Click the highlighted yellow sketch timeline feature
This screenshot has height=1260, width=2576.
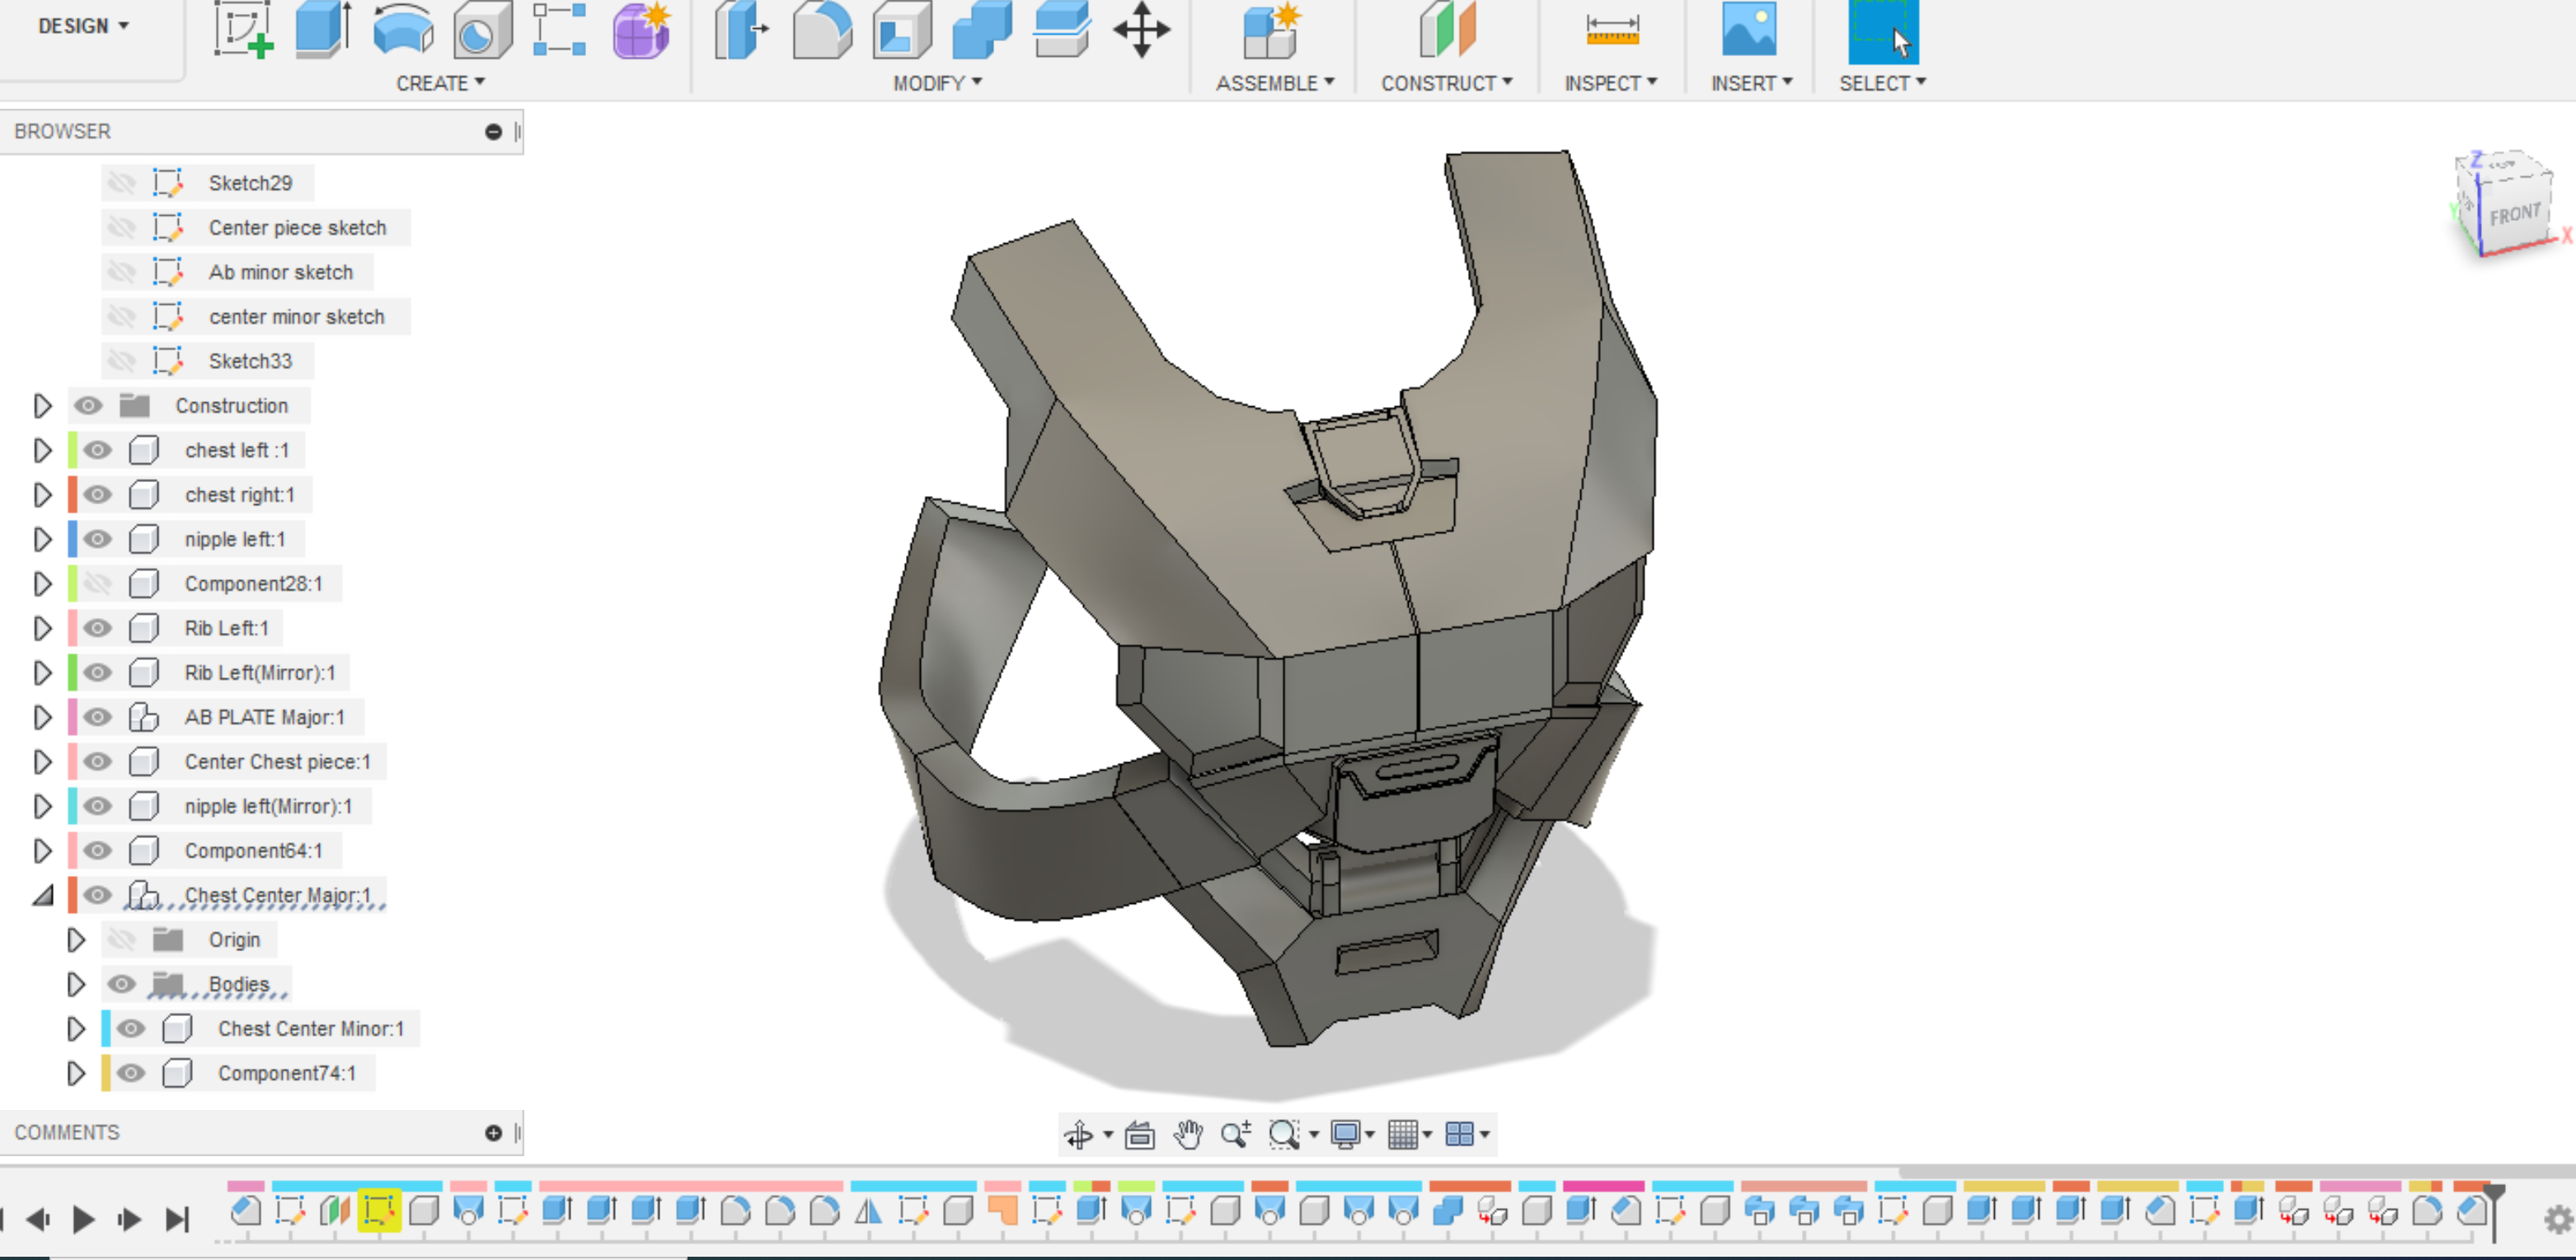[x=378, y=1211]
